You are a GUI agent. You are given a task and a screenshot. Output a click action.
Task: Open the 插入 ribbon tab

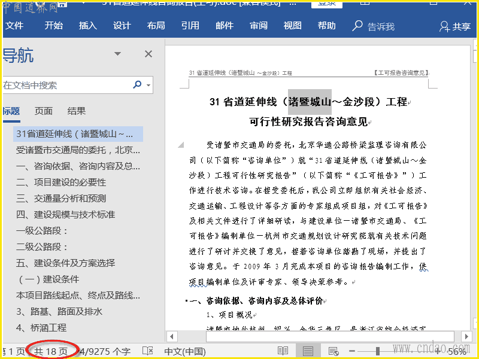[x=88, y=26]
